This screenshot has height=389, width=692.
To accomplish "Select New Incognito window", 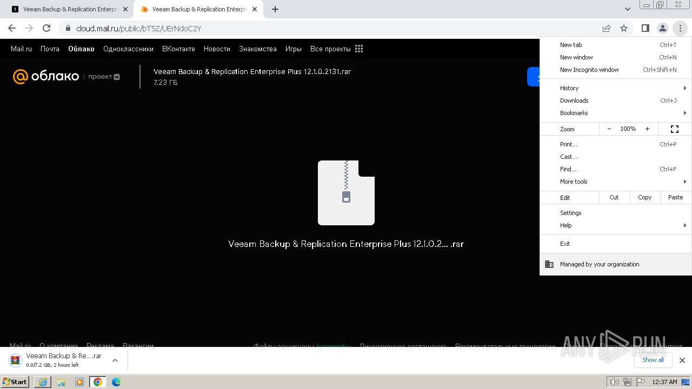I will tap(616, 70).
